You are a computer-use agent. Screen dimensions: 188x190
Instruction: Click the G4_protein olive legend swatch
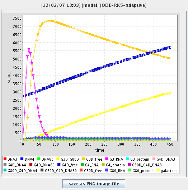pyautogui.click(x=103, y=165)
